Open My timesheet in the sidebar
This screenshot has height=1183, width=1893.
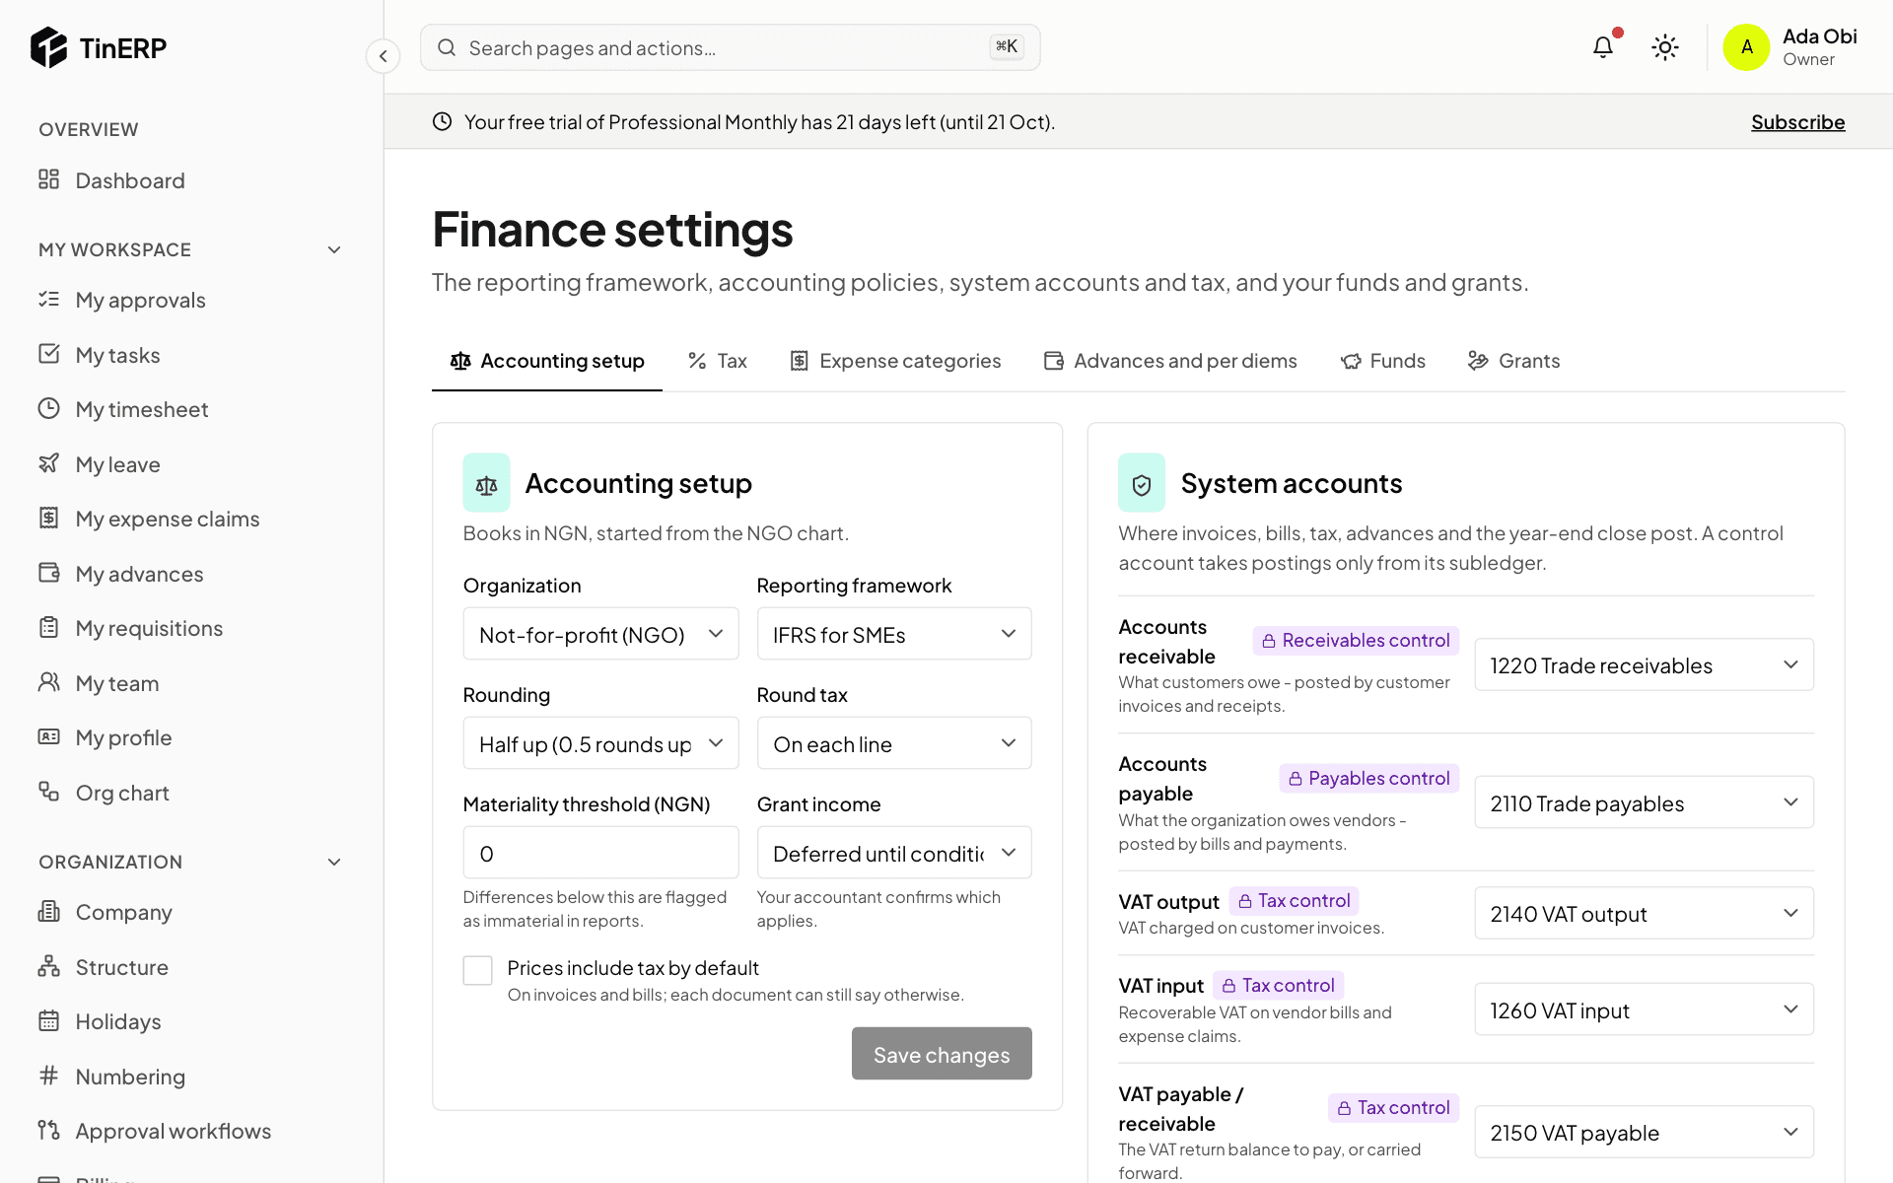[x=191, y=409]
